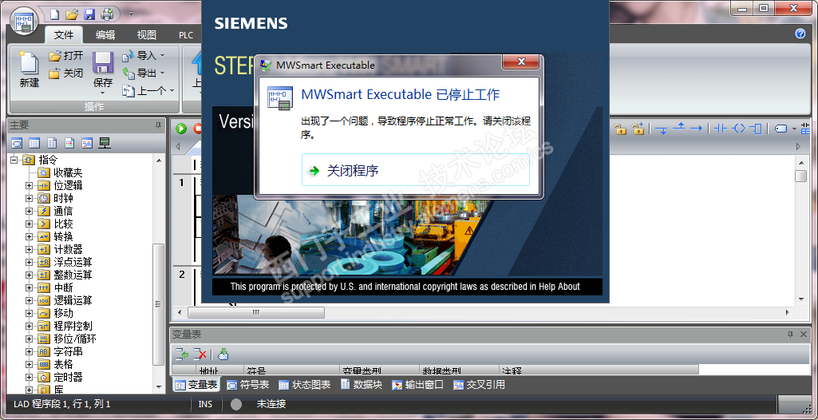Open the 符号表 bottom tab
The image size is (818, 420).
click(x=248, y=385)
